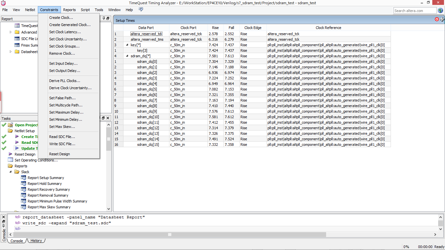445x250 pixels.
Task: Click the Report Hold Summary icon
Action: [x=23, y=184]
